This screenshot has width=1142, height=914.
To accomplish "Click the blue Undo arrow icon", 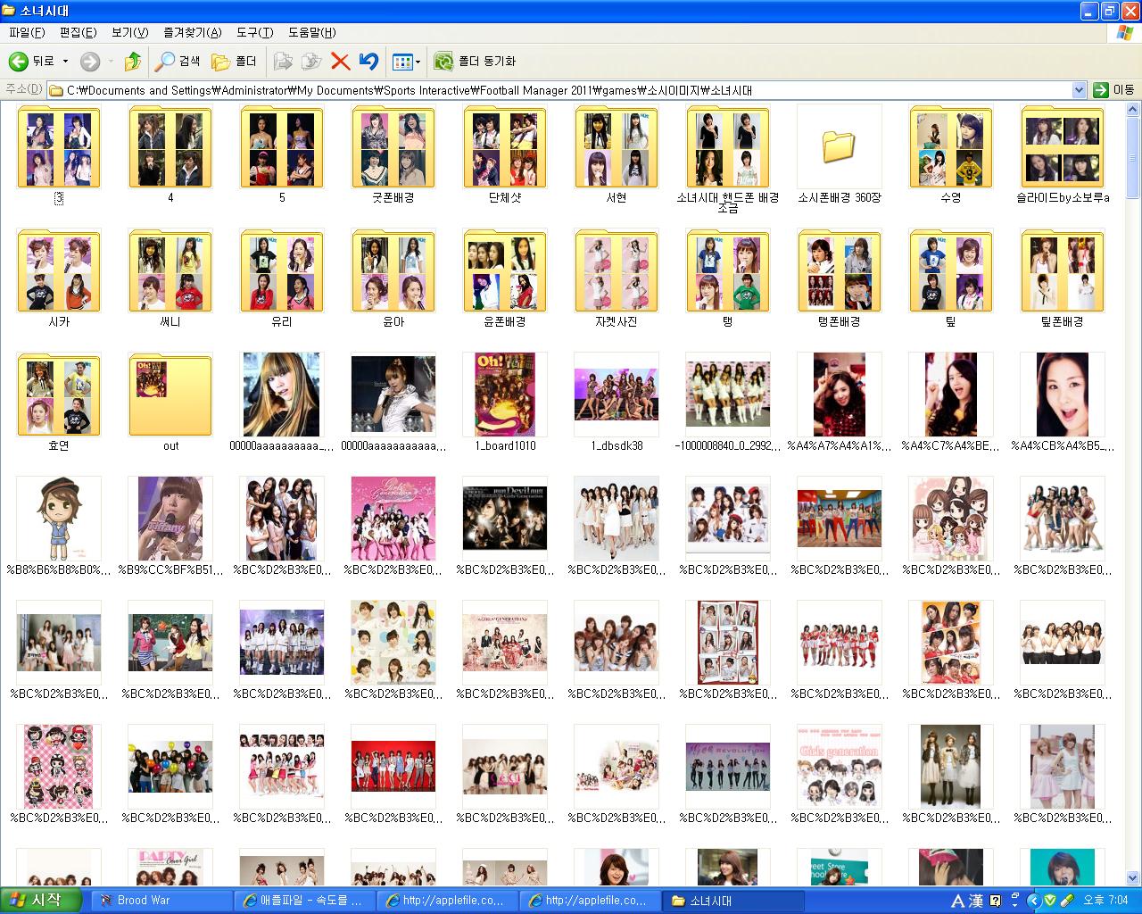I will click(x=368, y=62).
